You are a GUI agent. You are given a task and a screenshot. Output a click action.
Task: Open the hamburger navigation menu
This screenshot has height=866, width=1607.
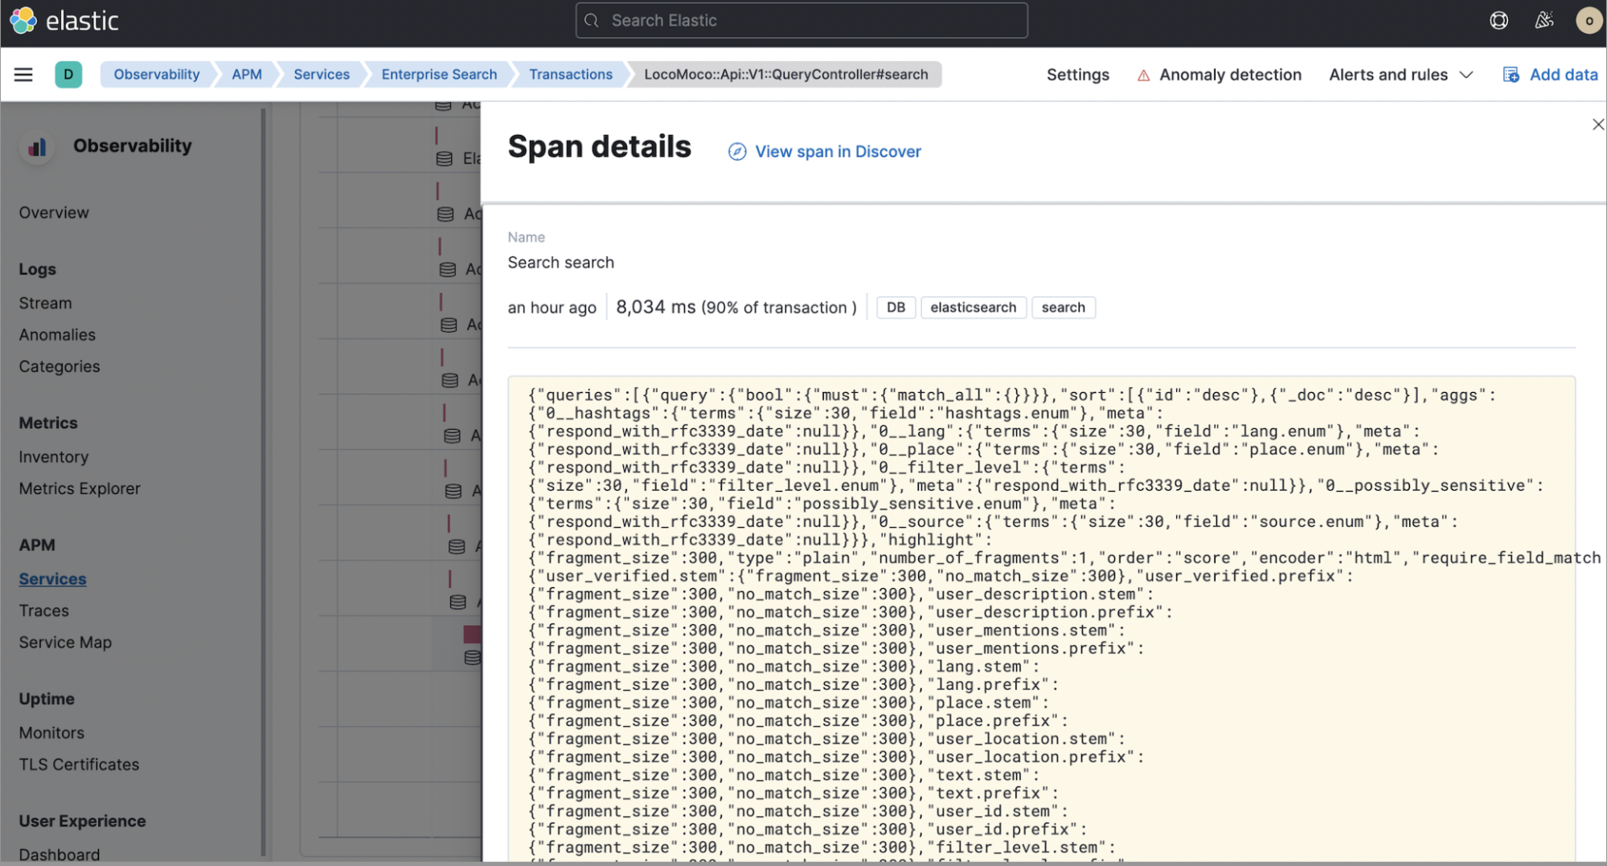coord(23,75)
